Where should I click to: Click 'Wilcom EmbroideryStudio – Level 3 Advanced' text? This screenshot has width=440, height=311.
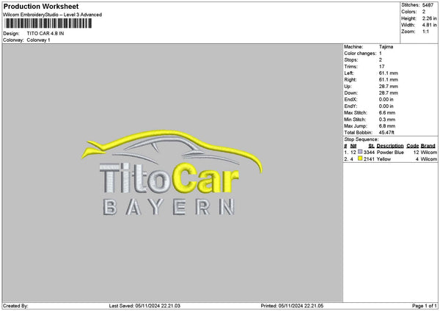tap(53, 15)
